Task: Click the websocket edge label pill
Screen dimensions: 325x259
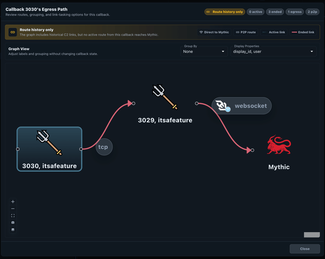Action: (242, 106)
